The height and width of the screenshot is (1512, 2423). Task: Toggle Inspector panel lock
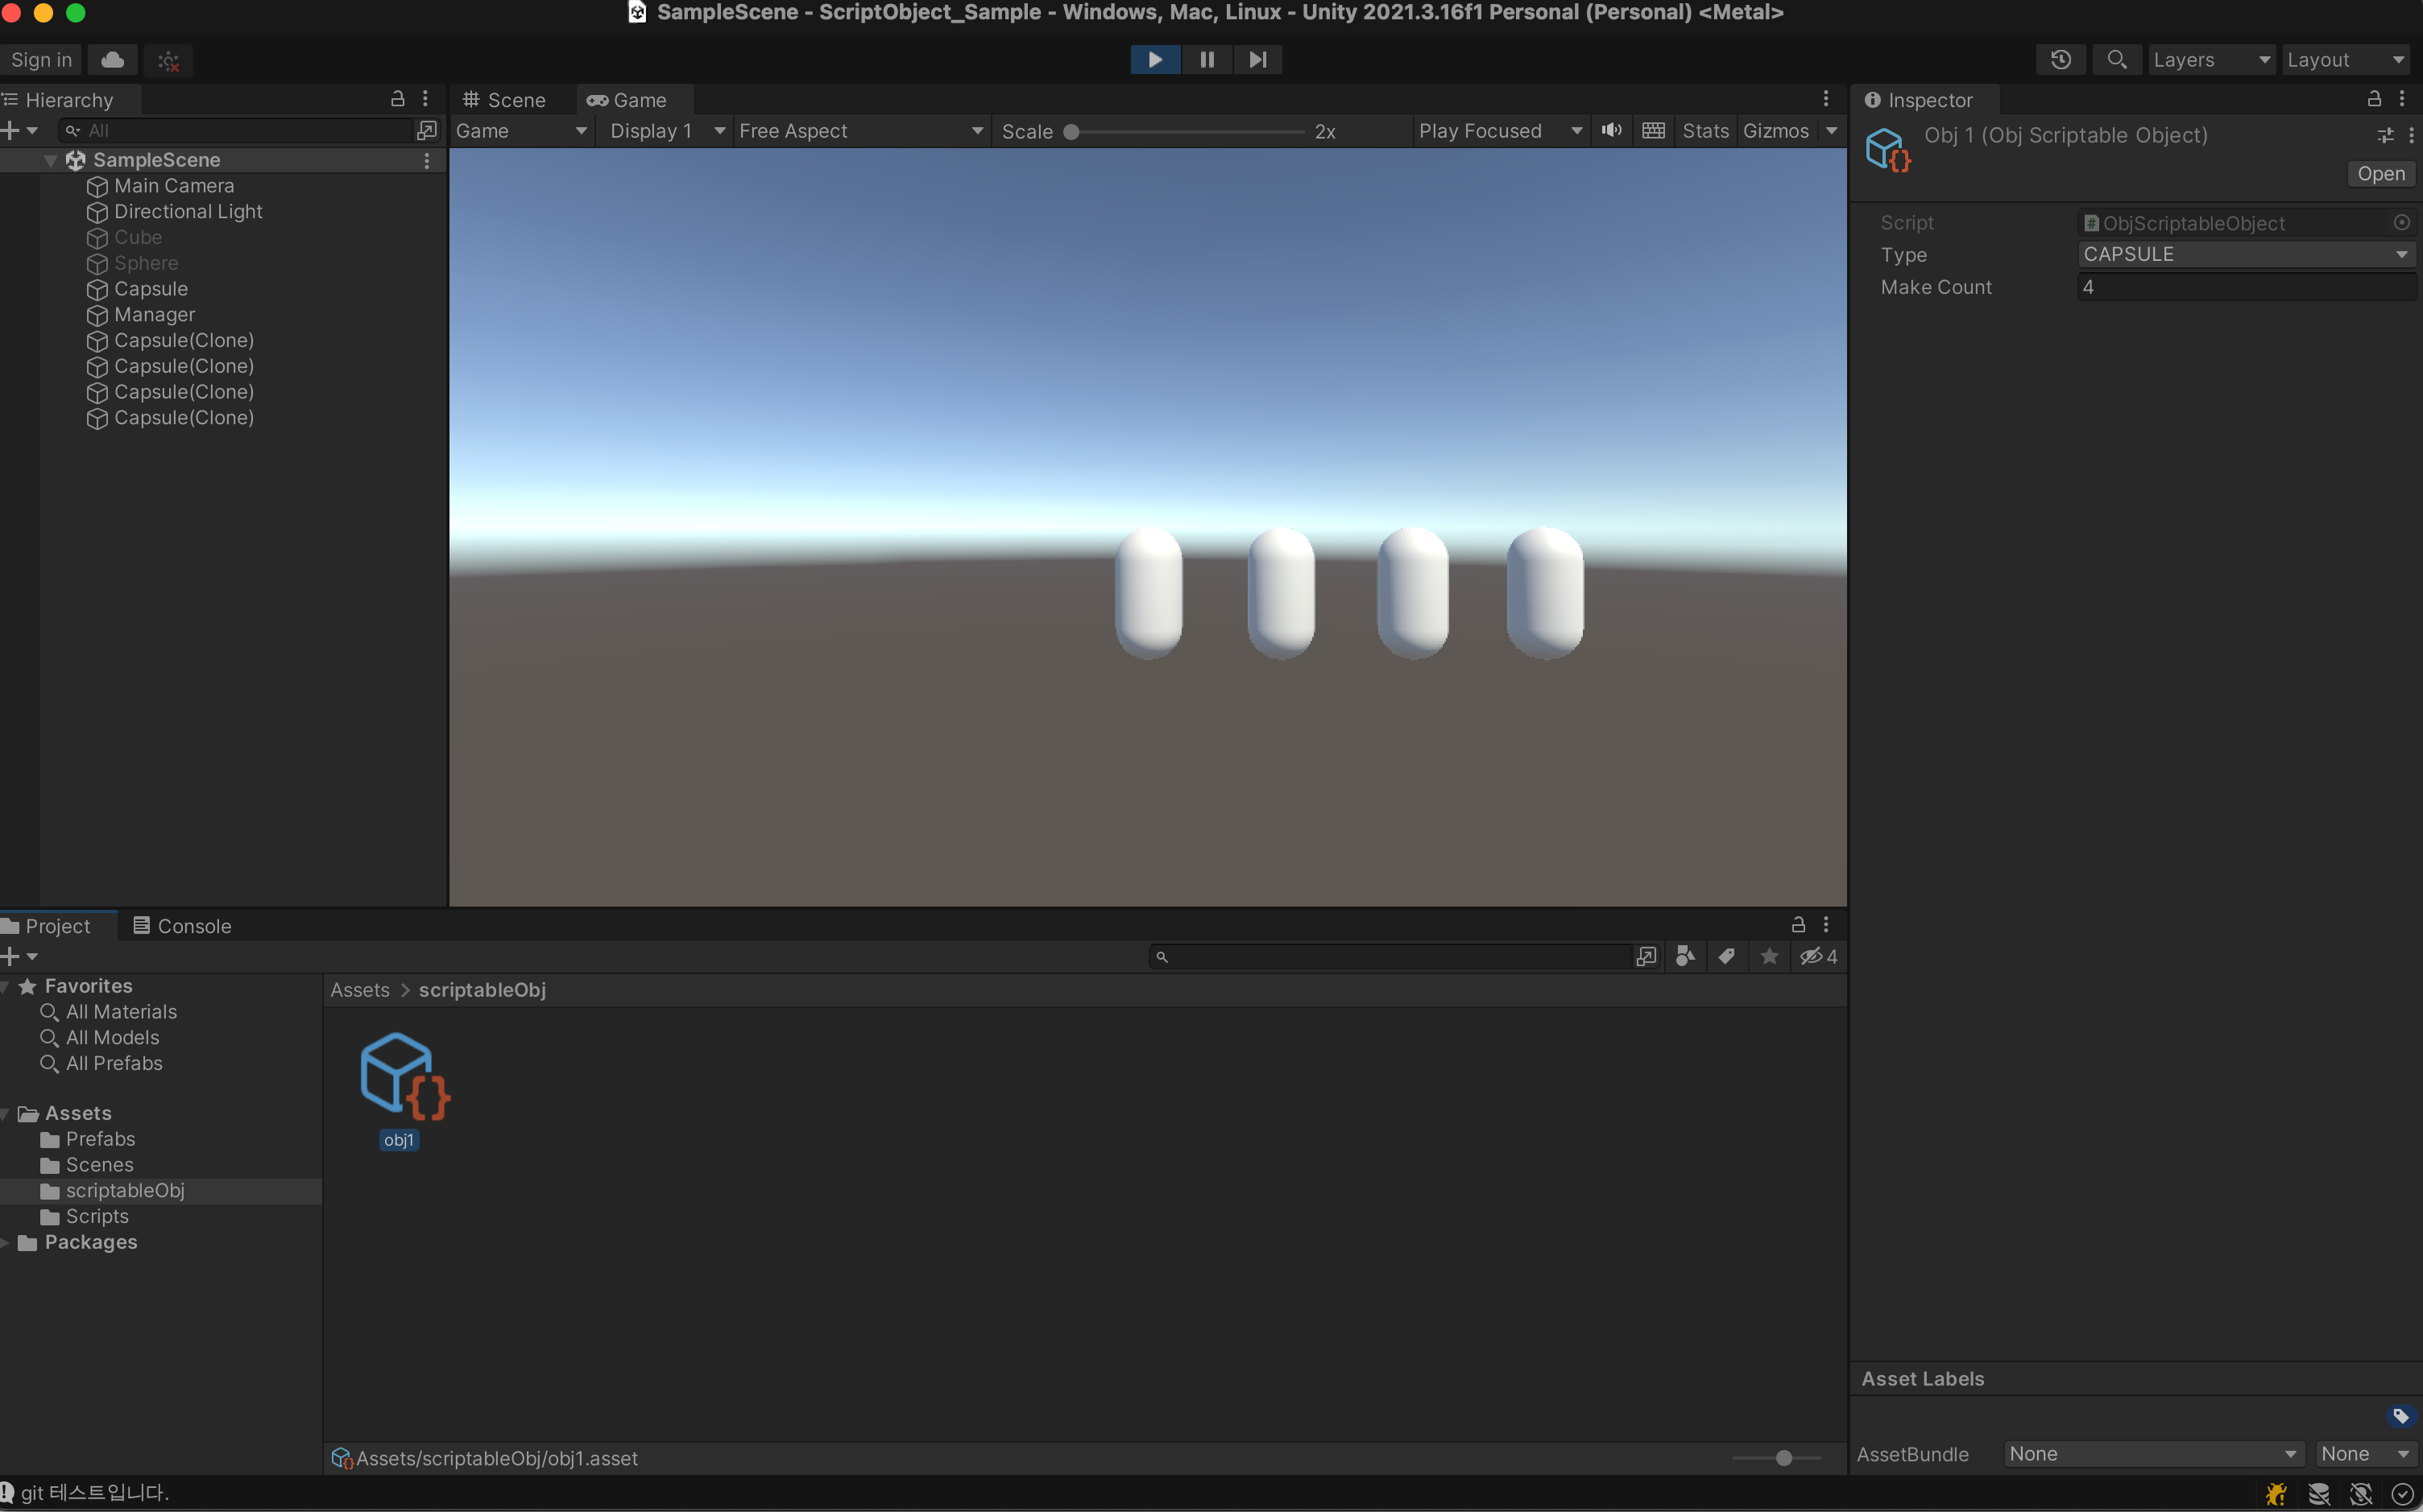[2373, 99]
